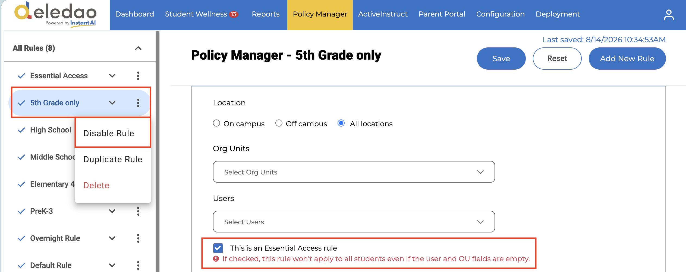Select the High School rule
The height and width of the screenshot is (272, 686).
51,130
